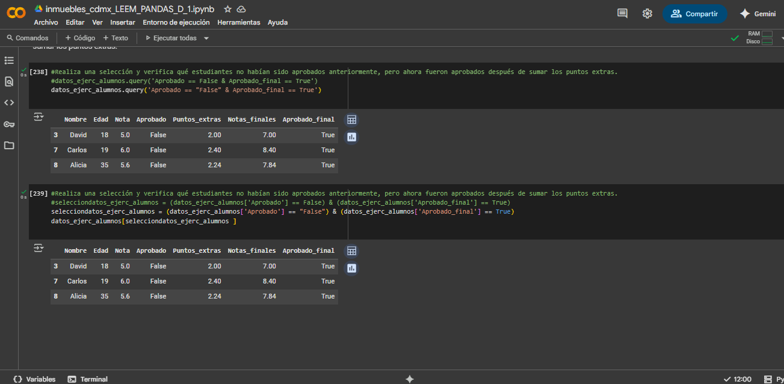Click the Aprobado_final header in cell 239 output
The width and height of the screenshot is (784, 384).
click(x=309, y=250)
